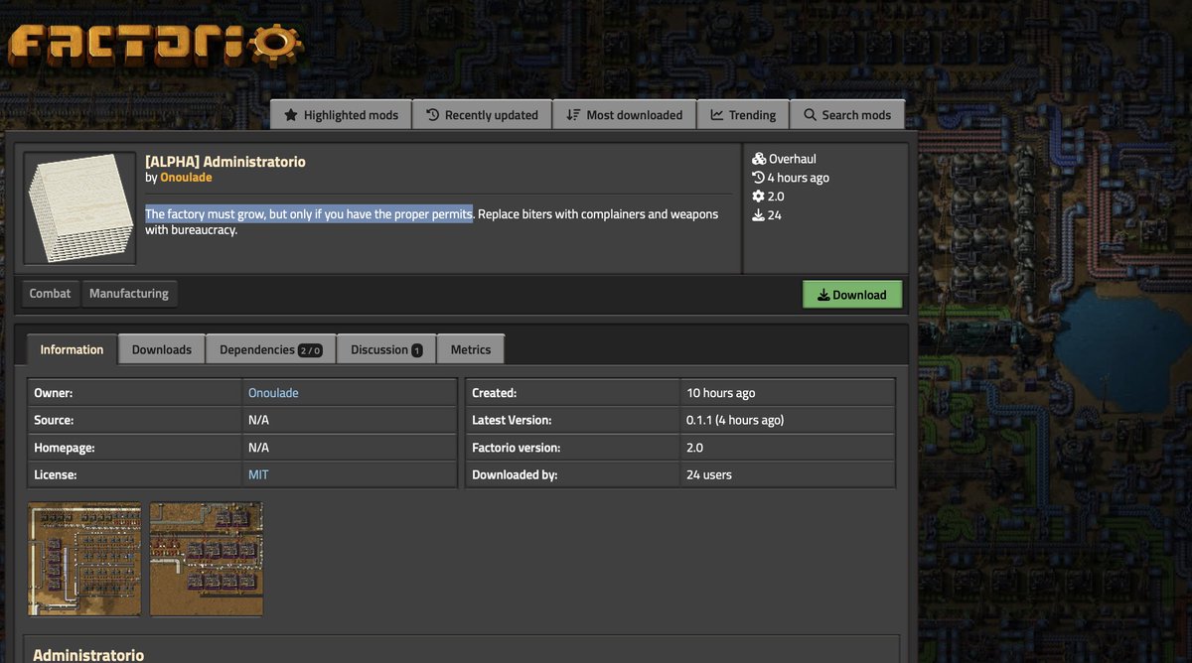Viewport: 1192px width, 663px height.
Task: Open the MIT license link
Action: tap(258, 474)
